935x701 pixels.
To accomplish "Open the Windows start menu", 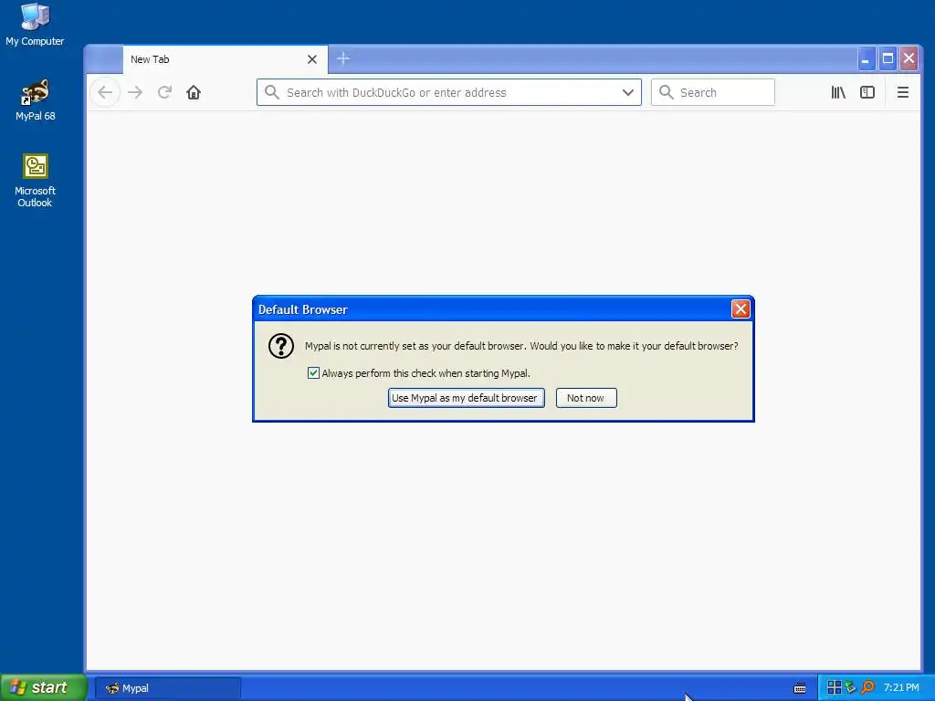I will 44,687.
